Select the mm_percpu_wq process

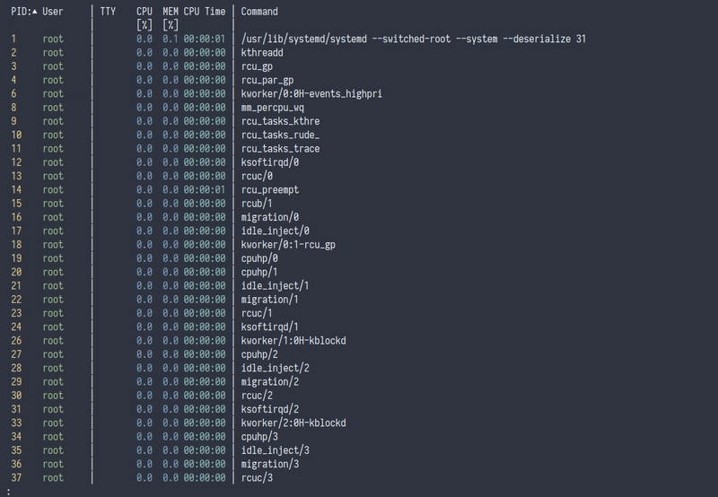[x=273, y=108]
